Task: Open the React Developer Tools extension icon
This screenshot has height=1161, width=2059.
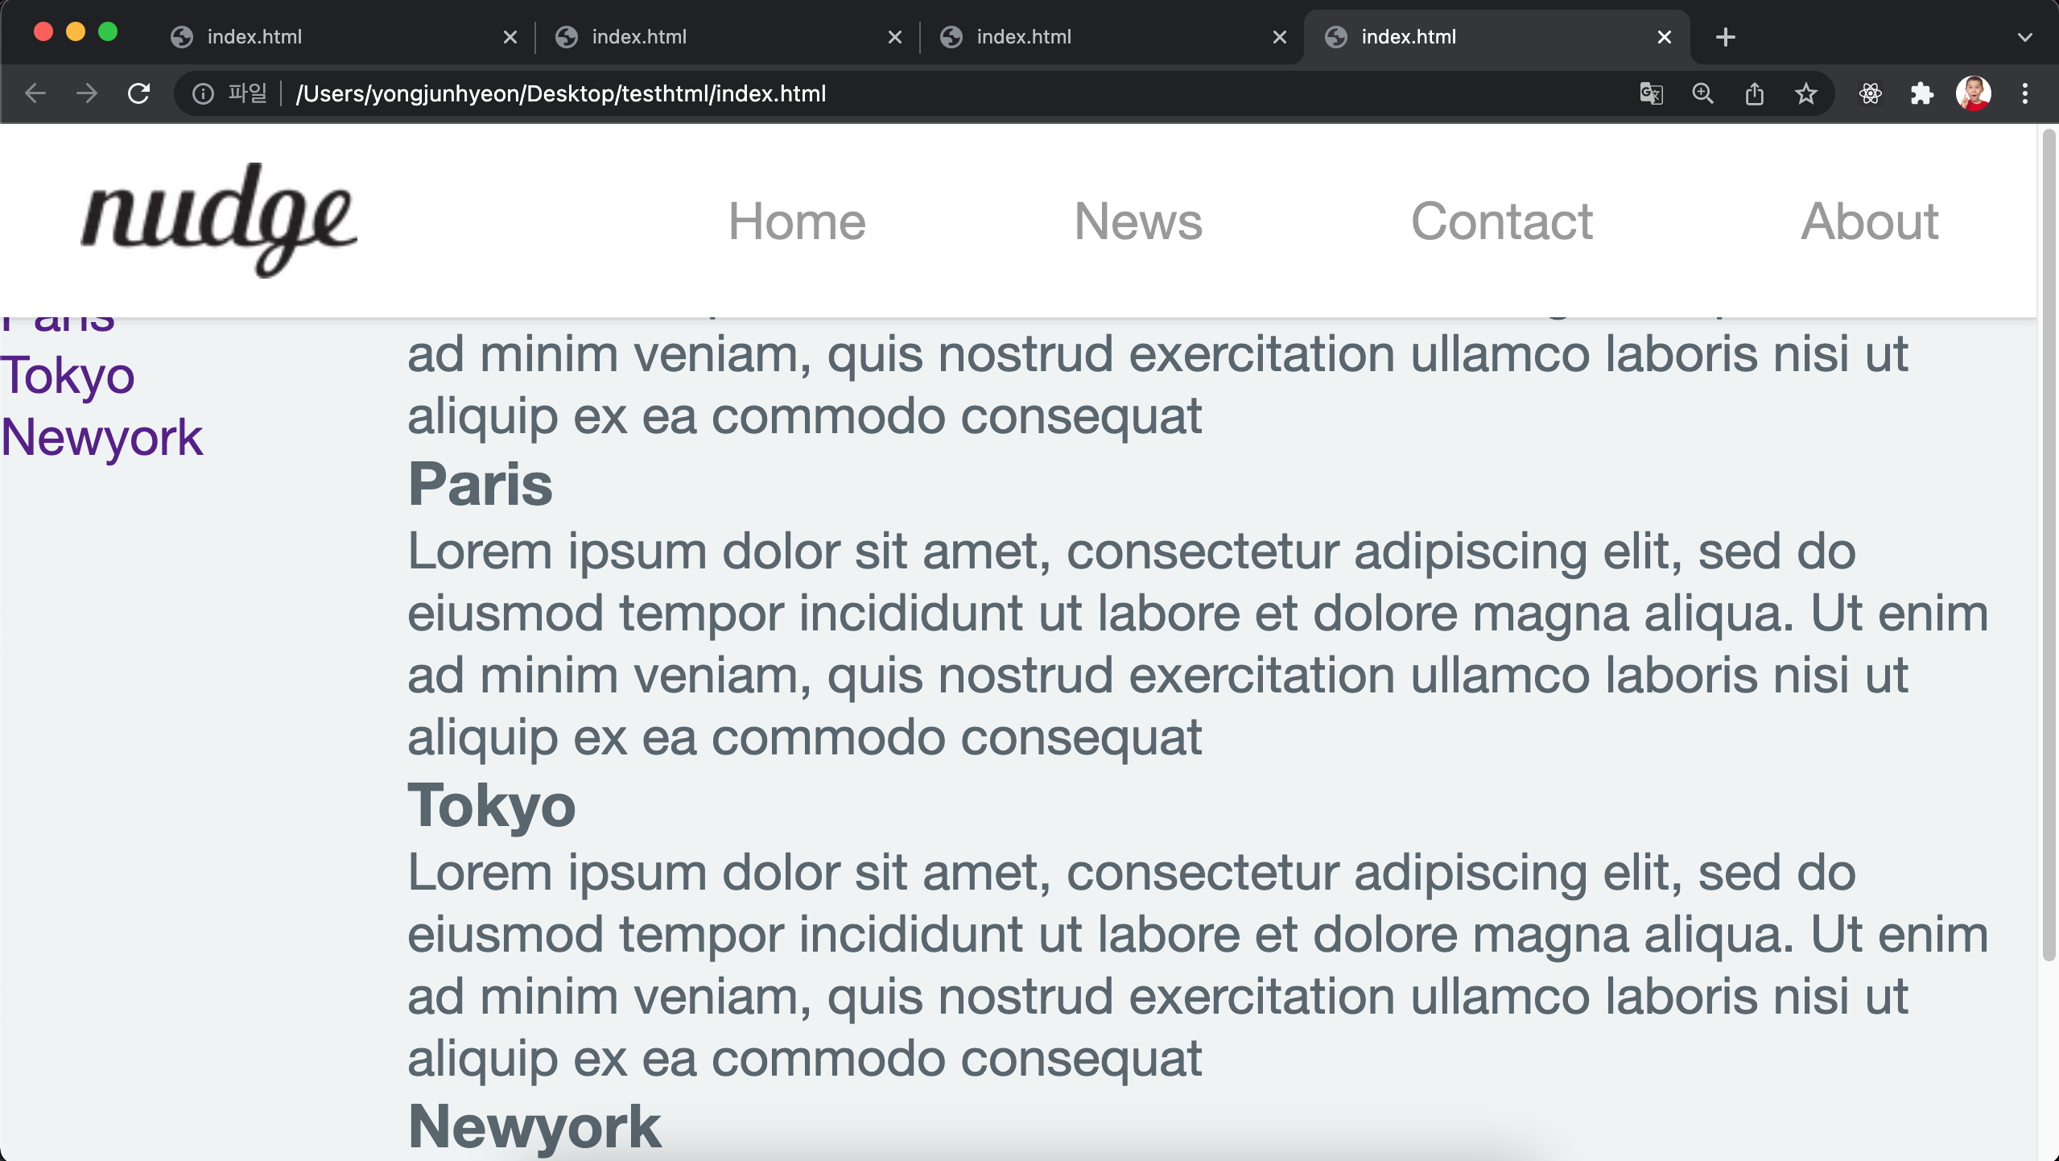Action: coord(1871,93)
